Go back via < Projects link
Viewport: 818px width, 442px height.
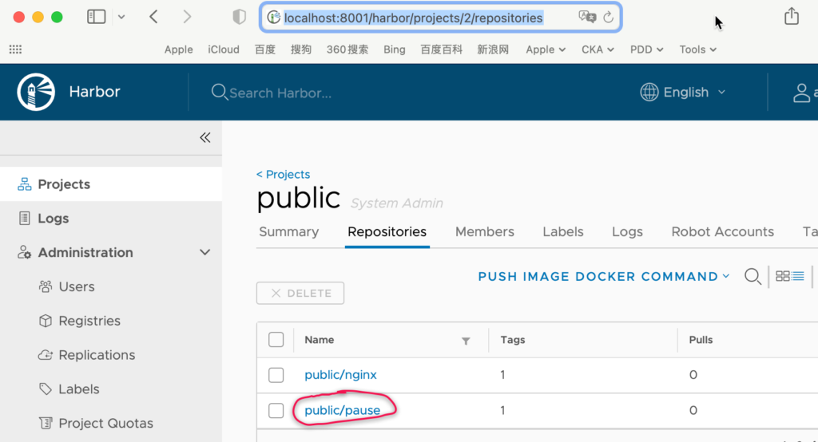point(283,174)
